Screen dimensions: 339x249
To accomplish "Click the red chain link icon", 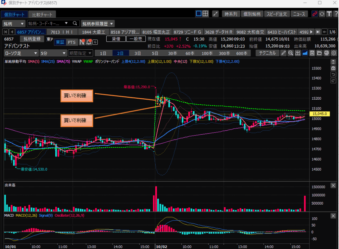I will [315, 14].
